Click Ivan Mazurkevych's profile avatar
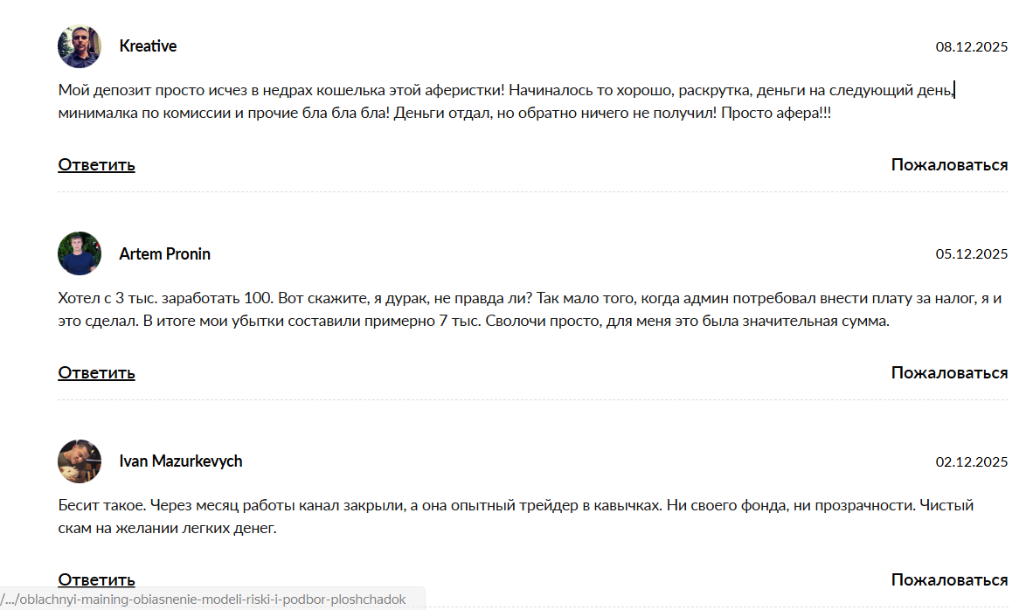Screen dimensions: 1033x610 80,461
